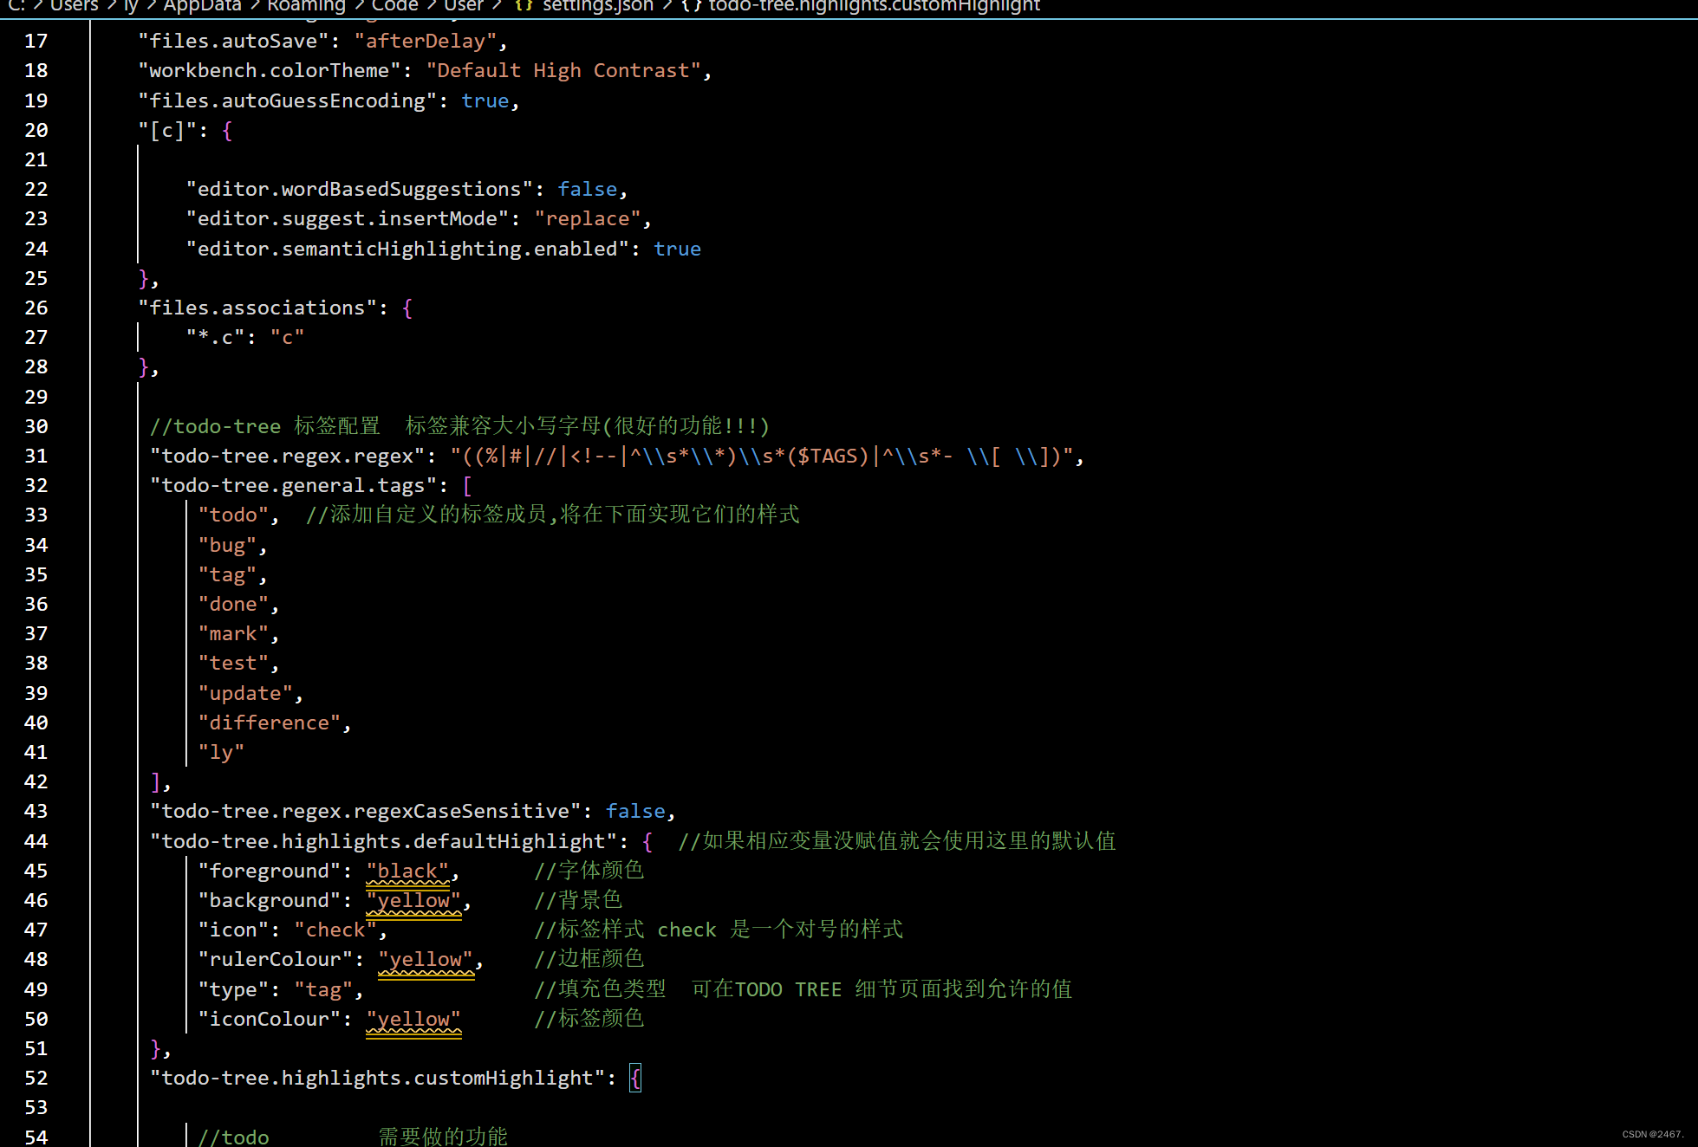Image resolution: width=1698 pixels, height=1147 pixels.
Task: Click the {} icon before todo-tree.highlights.customHighlight
Action: coord(689,7)
